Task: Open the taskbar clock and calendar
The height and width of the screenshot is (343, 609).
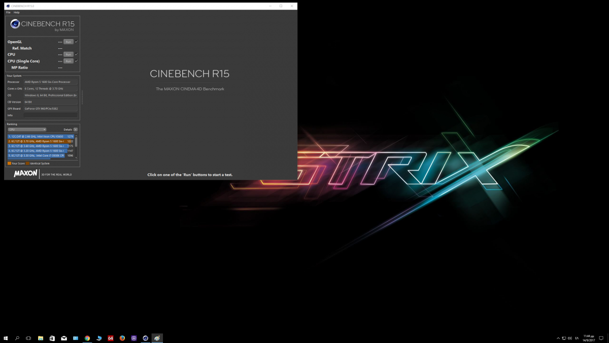Action: [589, 338]
